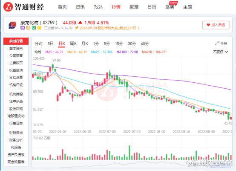Open the 7x24 navigation item
The width and height of the screenshot is (236, 171).
(98, 7)
